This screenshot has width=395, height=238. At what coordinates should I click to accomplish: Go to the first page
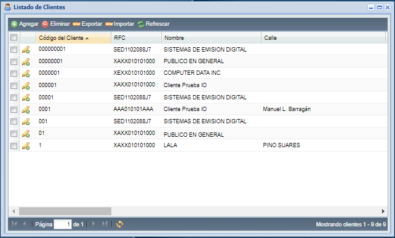(x=14, y=224)
